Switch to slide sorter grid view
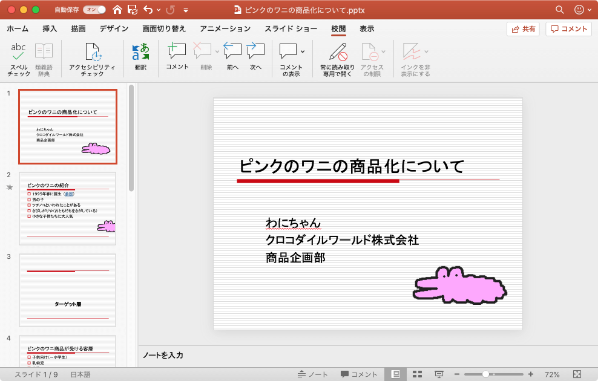This screenshot has width=598, height=381. click(x=417, y=374)
